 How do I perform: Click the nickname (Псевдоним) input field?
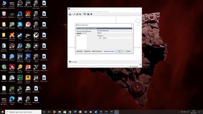[115, 38]
